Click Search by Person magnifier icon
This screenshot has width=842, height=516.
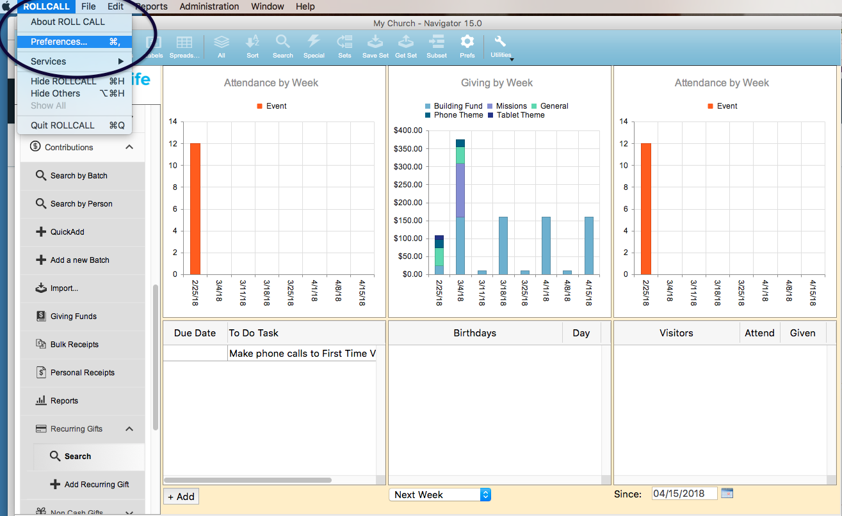coord(40,203)
